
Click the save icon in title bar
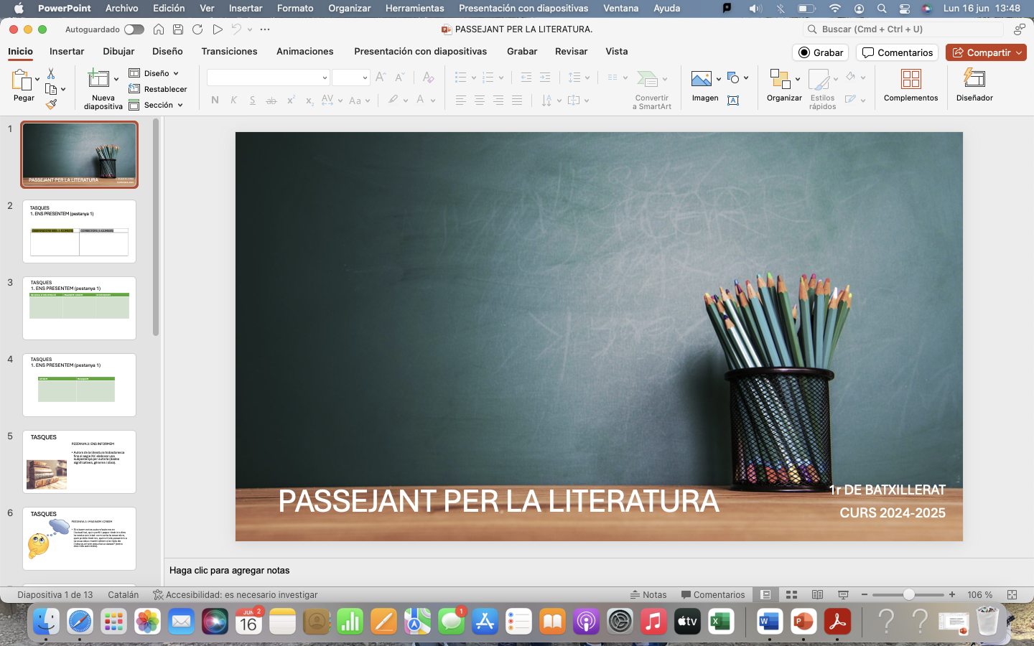coord(178,29)
